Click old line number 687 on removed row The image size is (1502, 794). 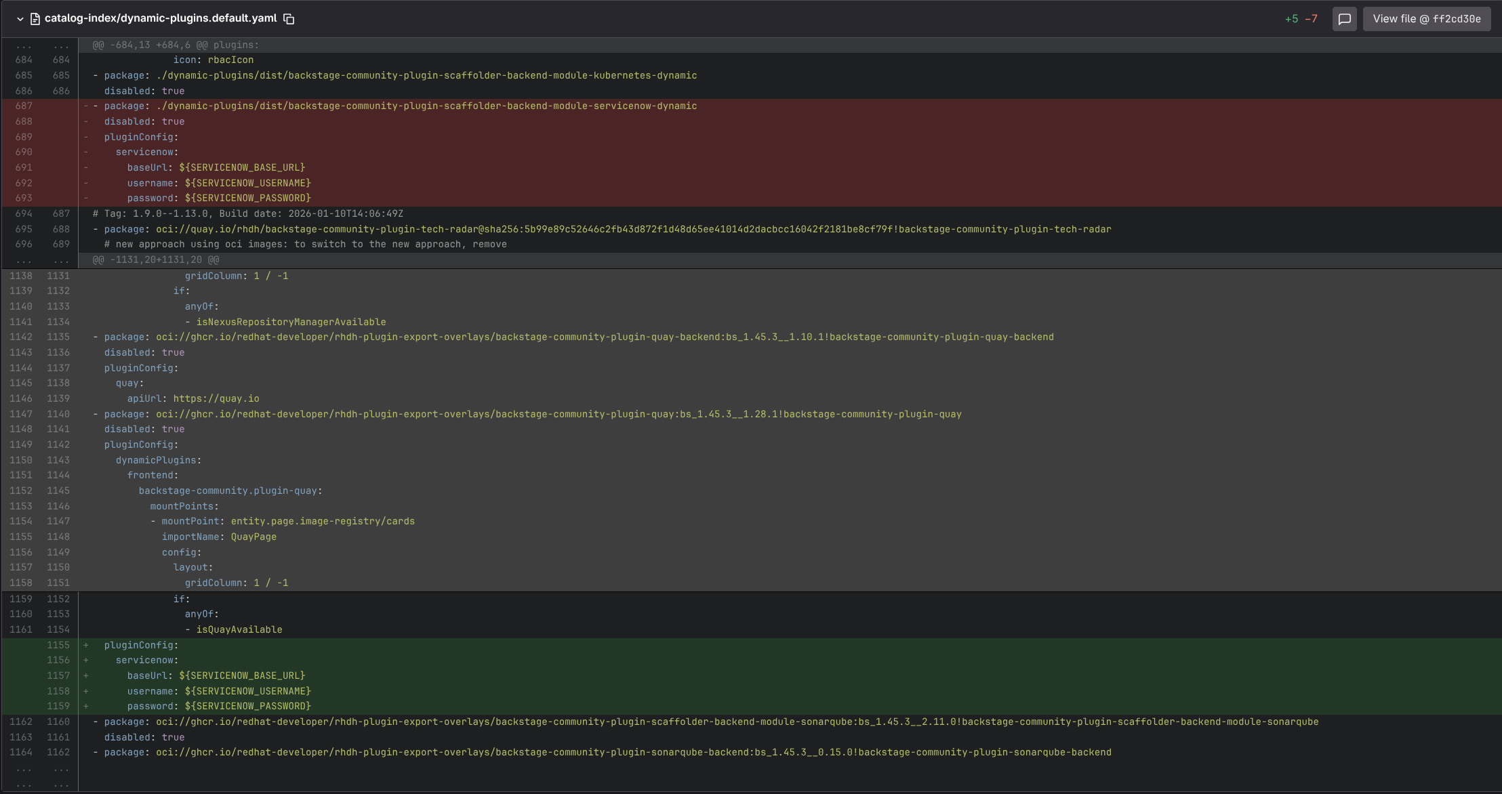[x=24, y=106]
